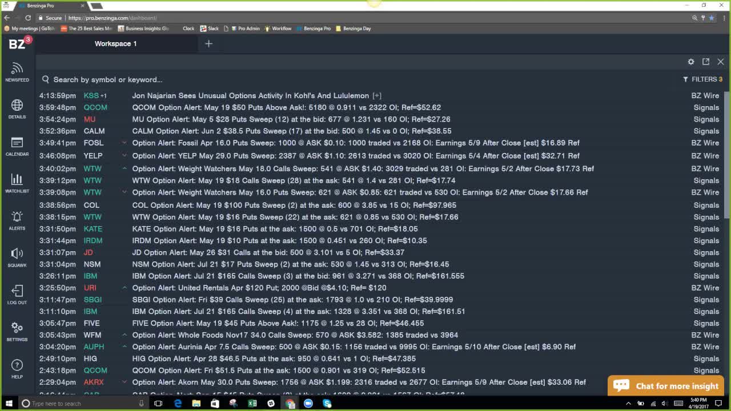Pop out the newsfeed widget into a window
This screenshot has width=731, height=411.
pos(706,62)
